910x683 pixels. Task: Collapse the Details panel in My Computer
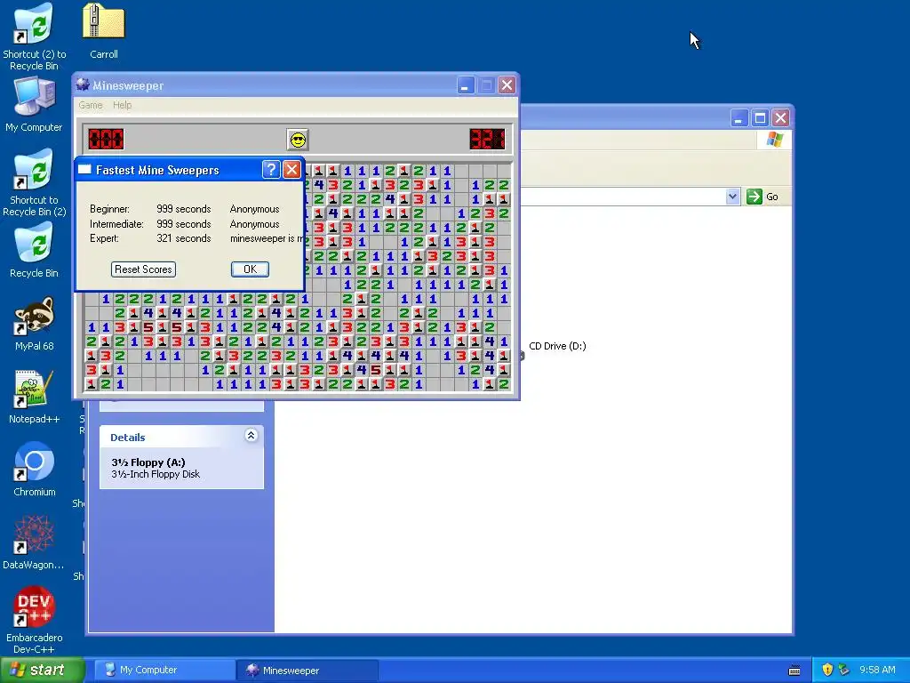(251, 436)
